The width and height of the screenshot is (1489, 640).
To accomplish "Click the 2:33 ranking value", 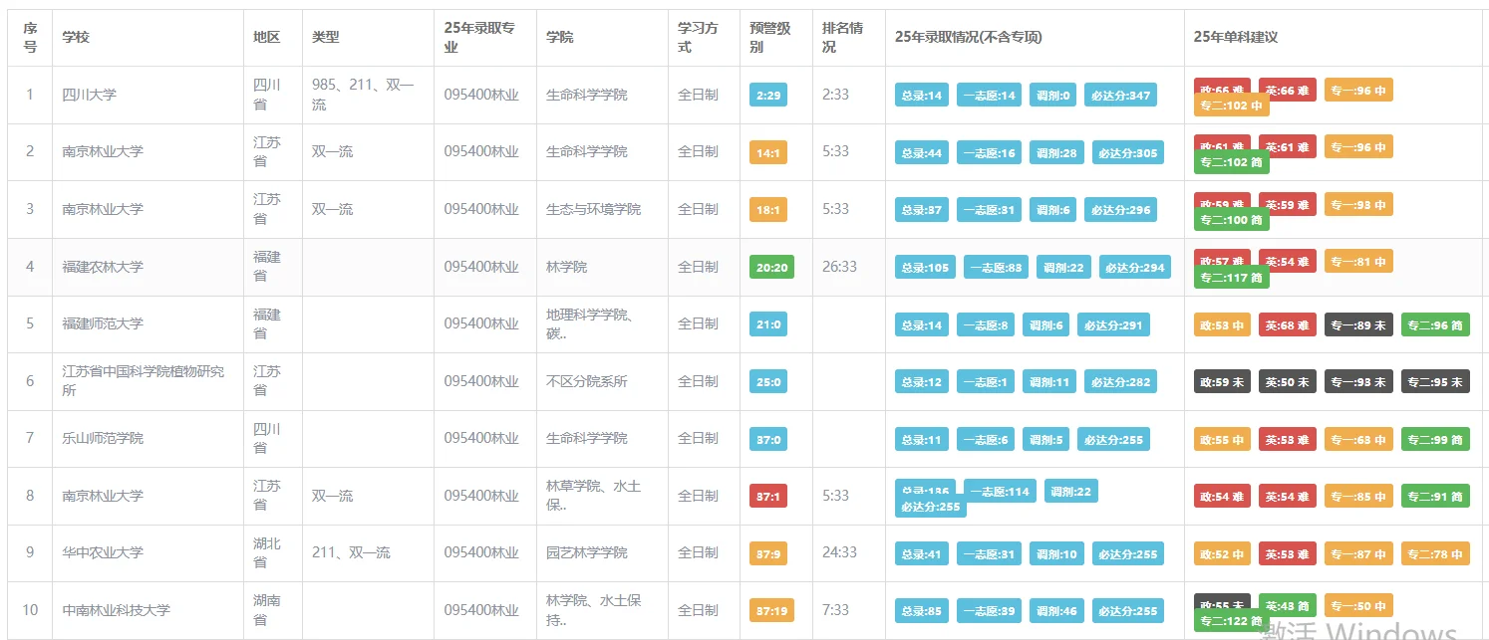I will (x=835, y=95).
